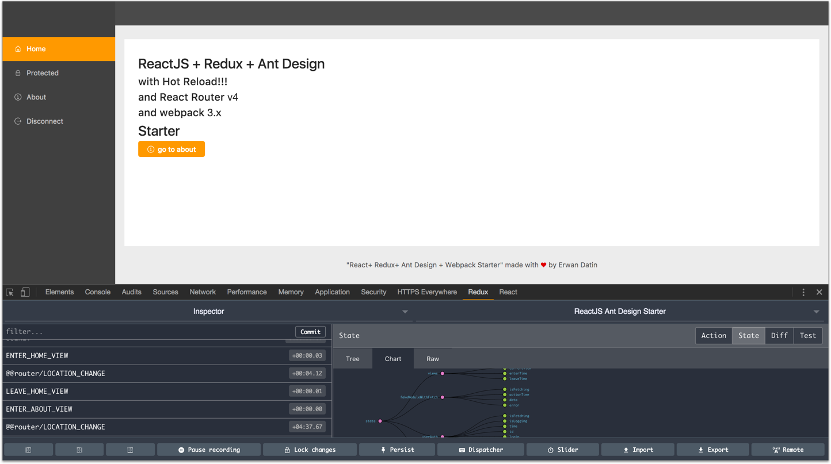The width and height of the screenshot is (831, 464).
Task: Open the Dispatcher panel
Action: coord(481,450)
